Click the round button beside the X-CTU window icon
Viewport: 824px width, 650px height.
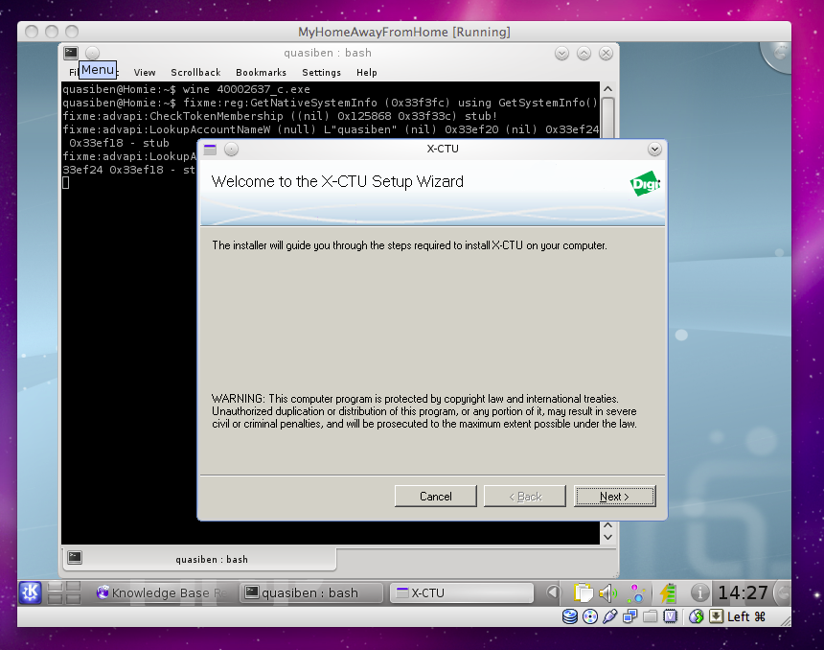(x=231, y=150)
